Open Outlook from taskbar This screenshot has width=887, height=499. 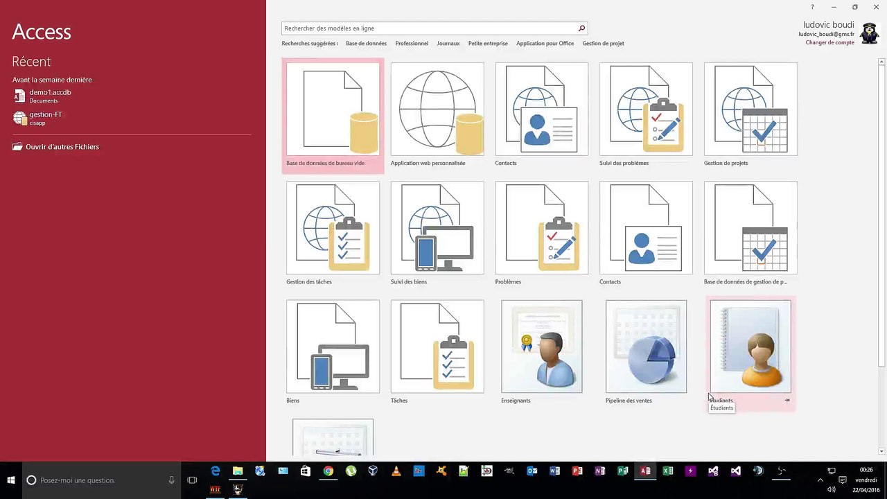coord(532,471)
